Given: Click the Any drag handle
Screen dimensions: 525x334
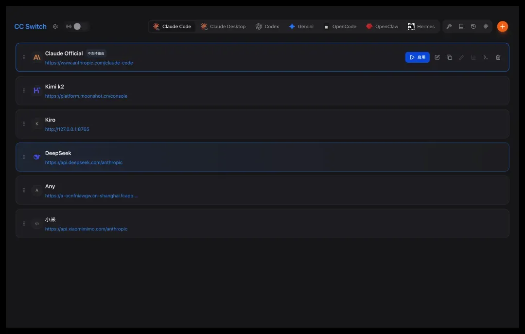Looking at the screenshot, I should click(x=24, y=190).
